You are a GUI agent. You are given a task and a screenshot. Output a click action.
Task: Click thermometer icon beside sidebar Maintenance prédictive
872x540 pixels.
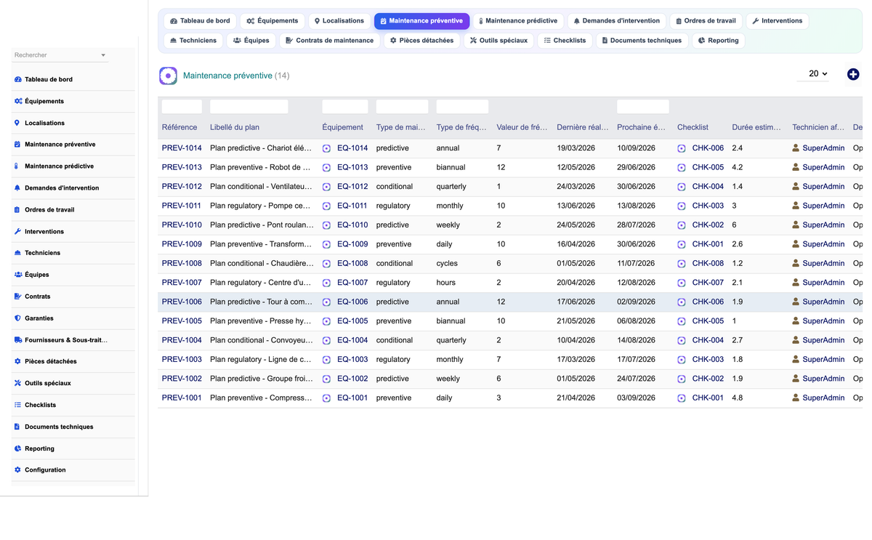[17, 166]
